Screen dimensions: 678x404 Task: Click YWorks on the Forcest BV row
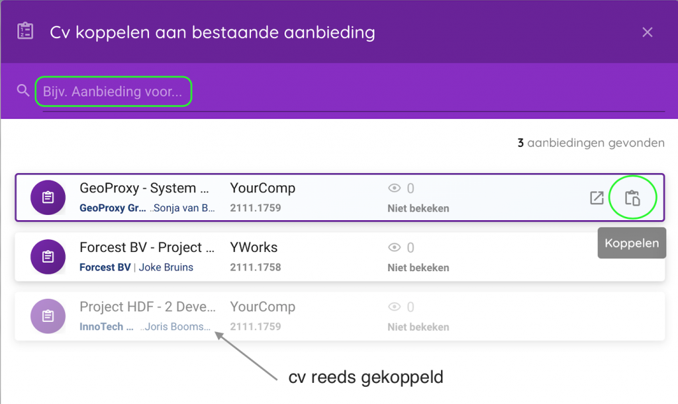tap(254, 248)
